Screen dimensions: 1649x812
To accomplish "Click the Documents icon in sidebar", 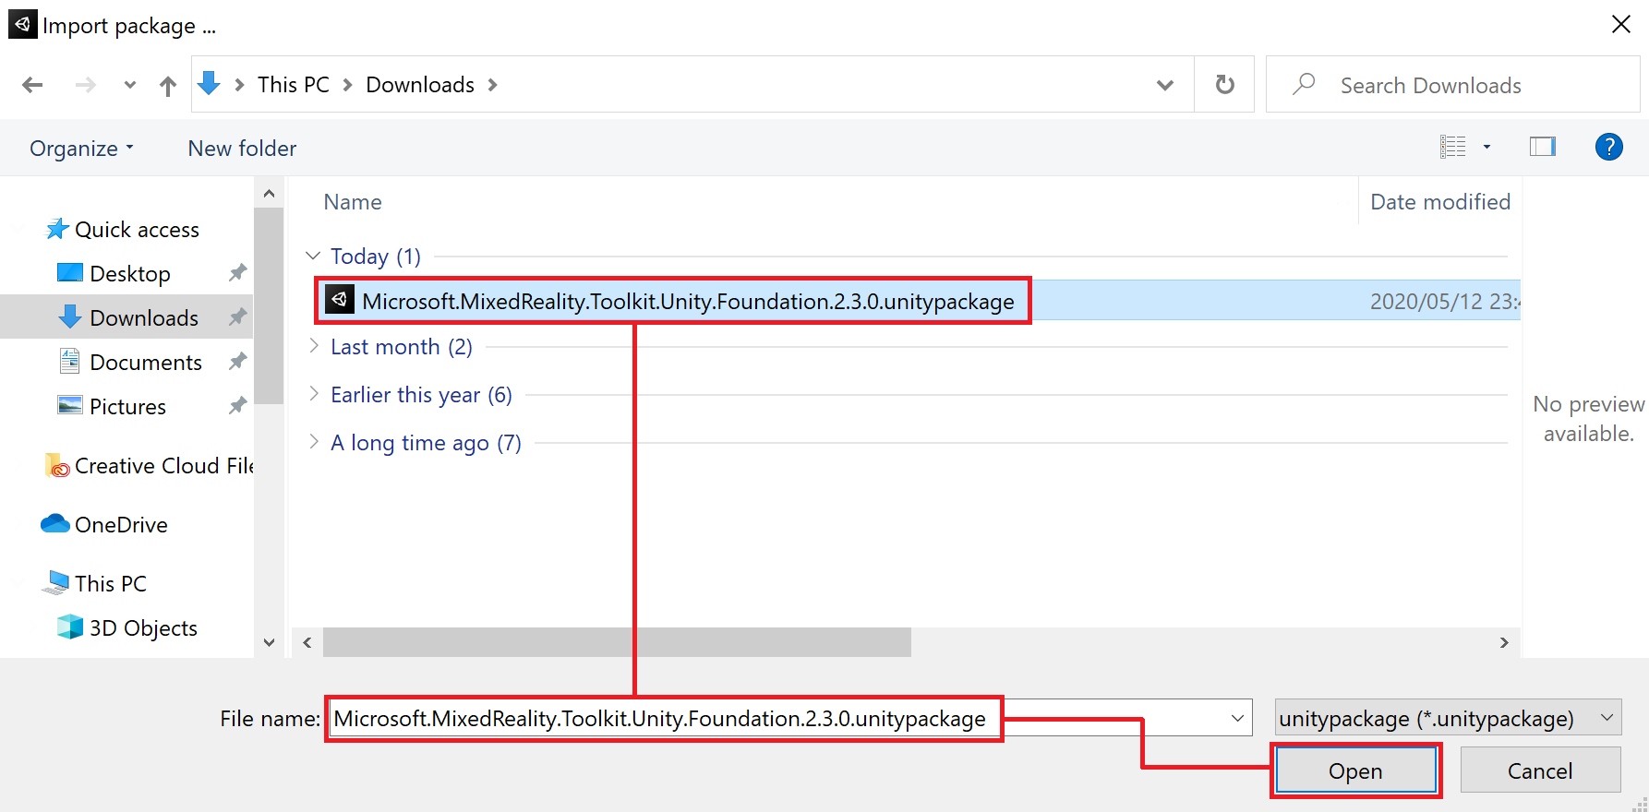I will tap(70, 361).
